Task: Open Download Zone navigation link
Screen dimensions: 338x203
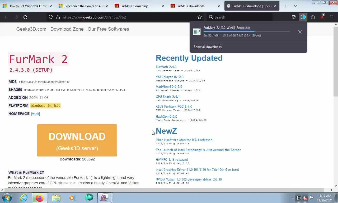Action: (x=67, y=29)
